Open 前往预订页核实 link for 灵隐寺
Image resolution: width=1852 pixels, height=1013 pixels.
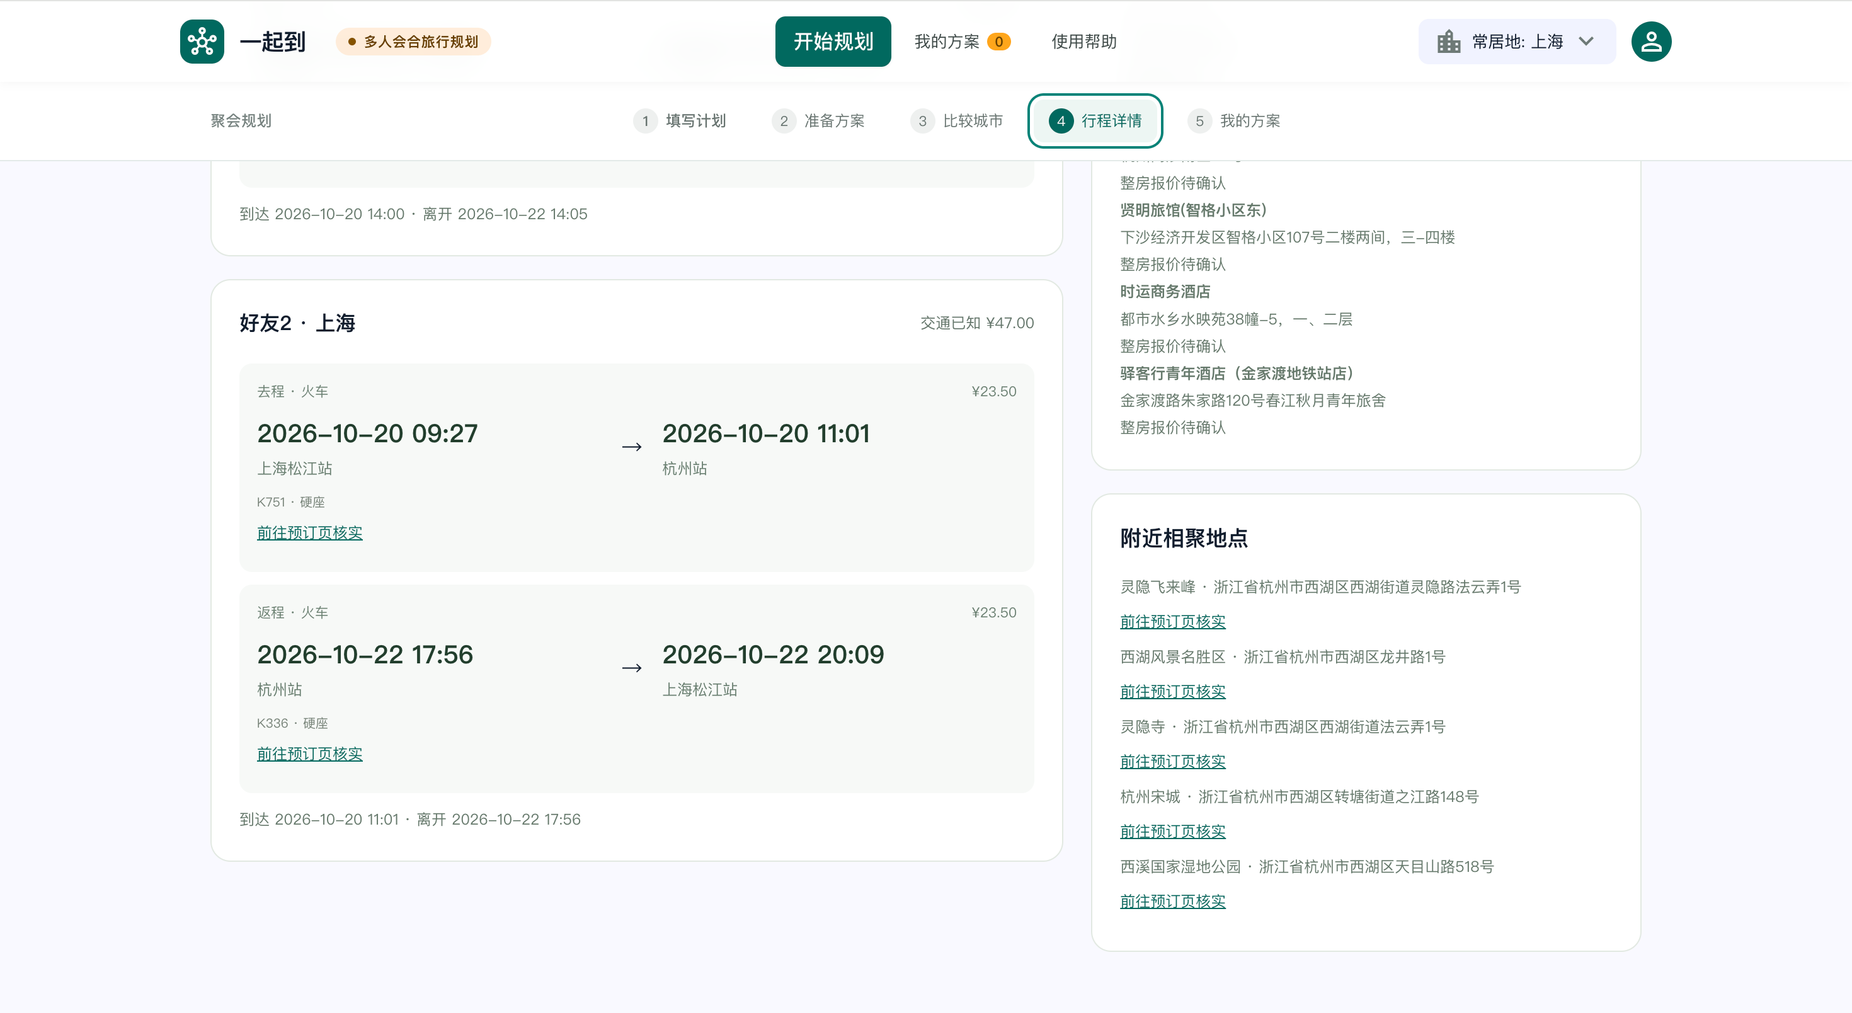click(x=1172, y=762)
